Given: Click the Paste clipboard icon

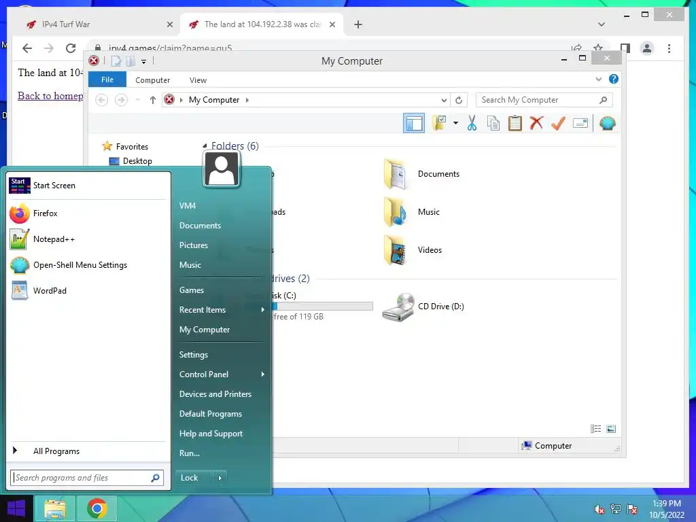Looking at the screenshot, I should pos(515,123).
